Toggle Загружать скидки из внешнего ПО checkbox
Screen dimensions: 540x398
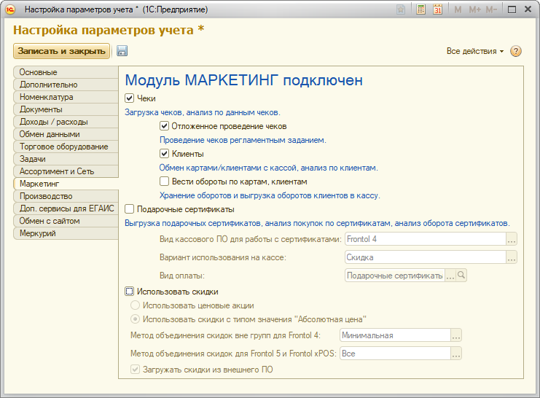click(135, 370)
